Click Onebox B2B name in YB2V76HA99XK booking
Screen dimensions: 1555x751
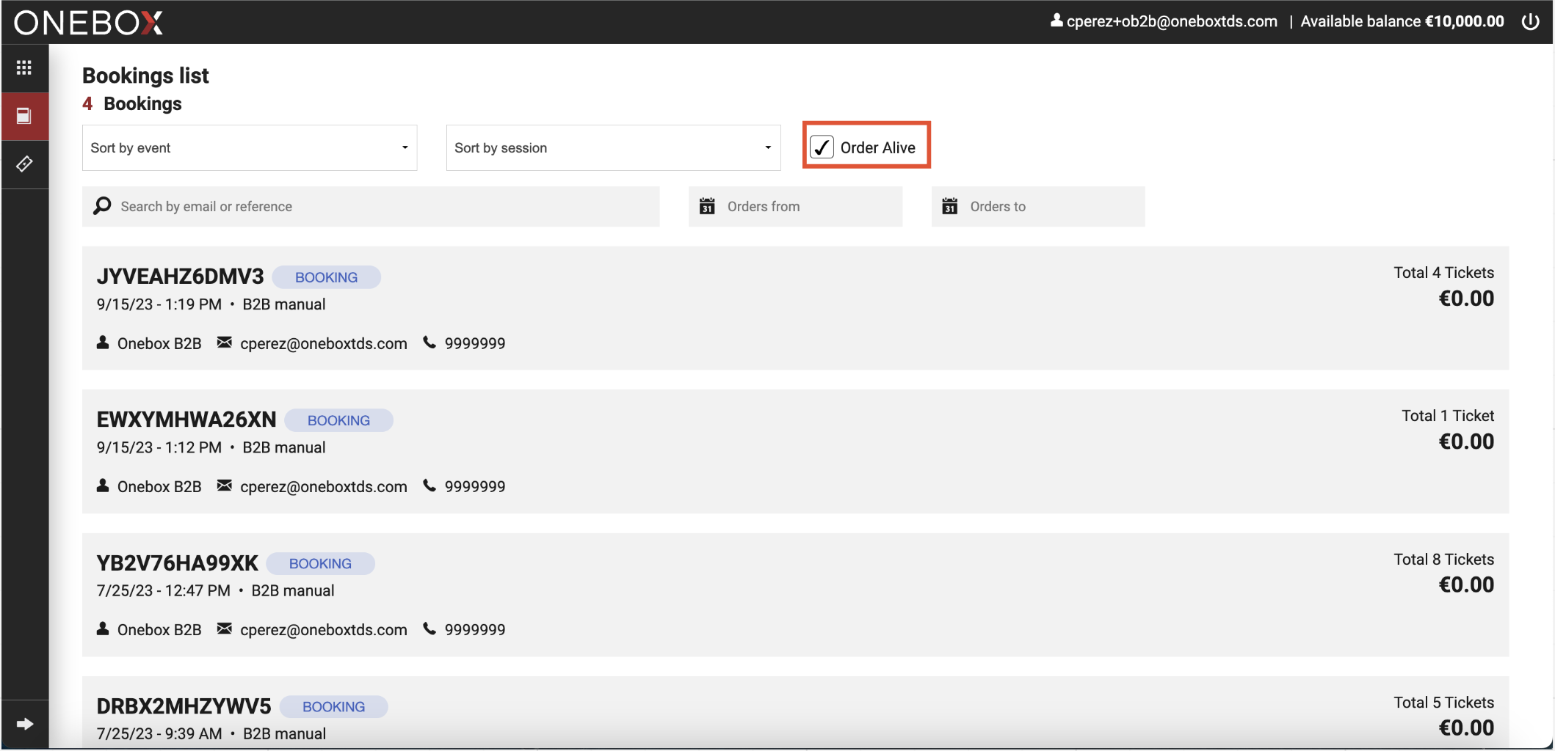[159, 629]
